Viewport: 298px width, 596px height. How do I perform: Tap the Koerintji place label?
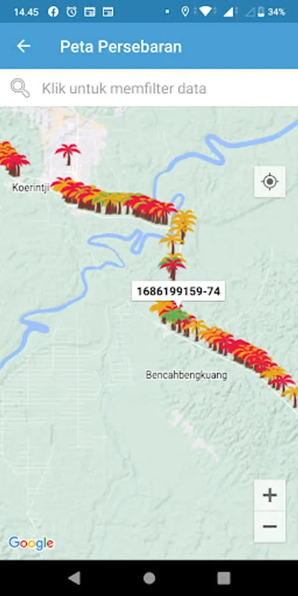(x=30, y=188)
